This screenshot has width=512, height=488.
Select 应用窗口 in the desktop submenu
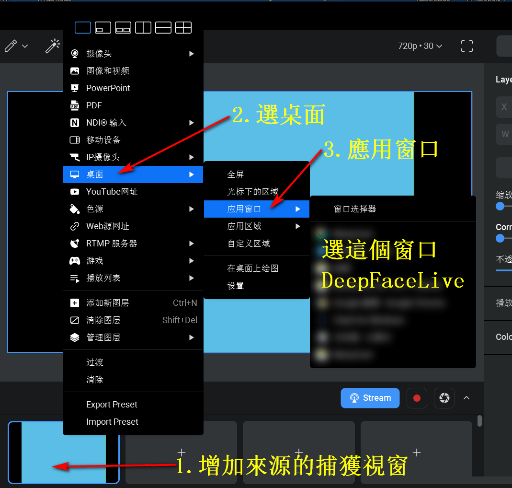point(257,209)
